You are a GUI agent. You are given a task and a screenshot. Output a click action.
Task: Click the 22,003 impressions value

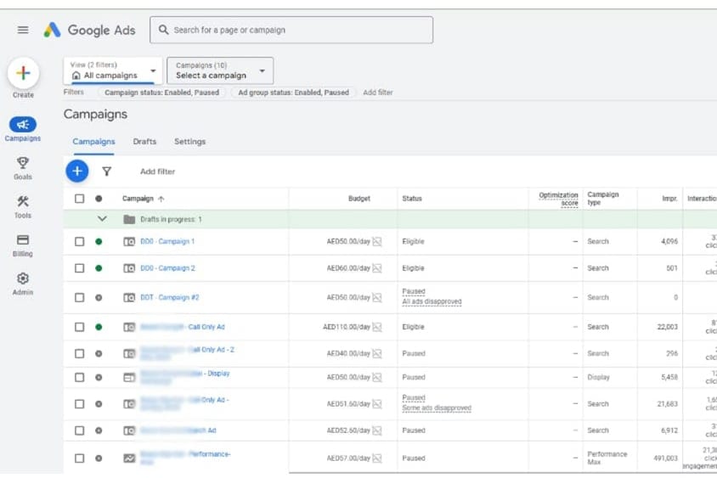point(668,327)
